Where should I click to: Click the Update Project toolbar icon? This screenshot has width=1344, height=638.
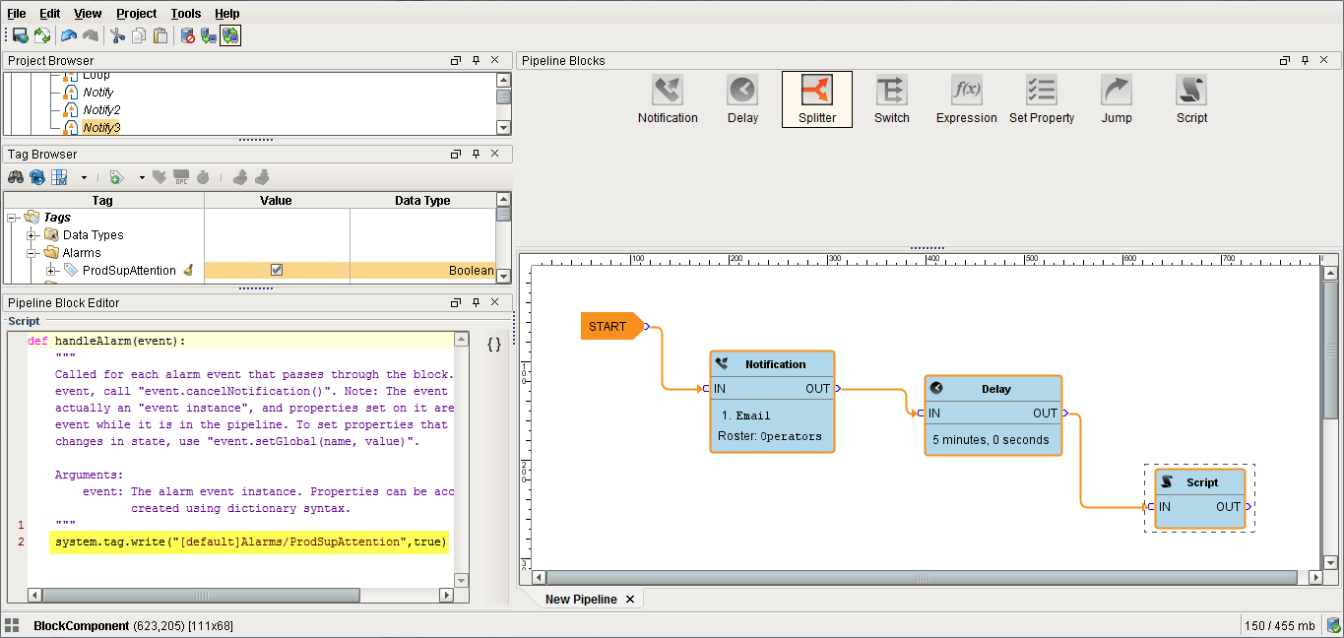click(42, 35)
